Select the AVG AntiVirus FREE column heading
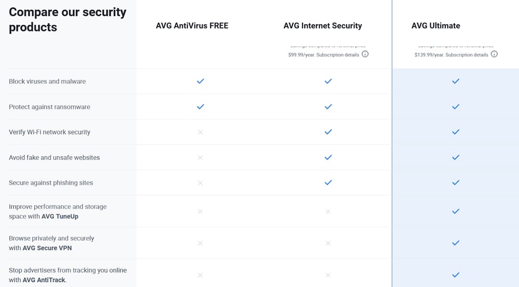The width and height of the screenshot is (519, 287). click(x=192, y=25)
